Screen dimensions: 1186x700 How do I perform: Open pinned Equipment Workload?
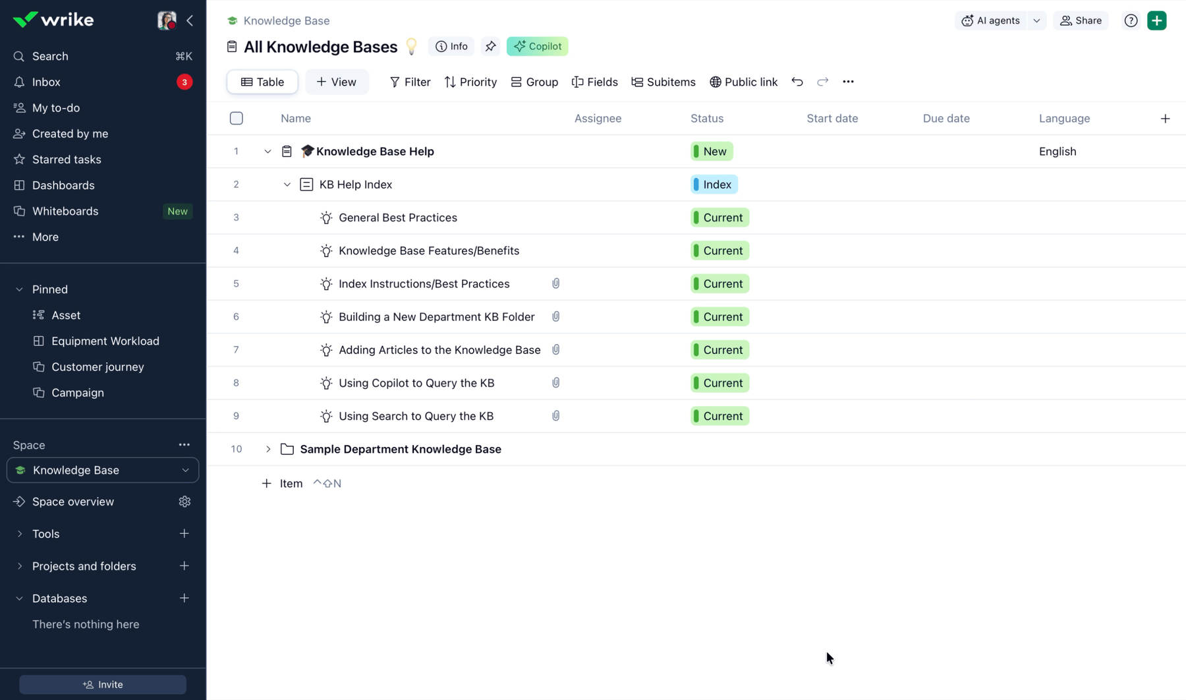105,341
